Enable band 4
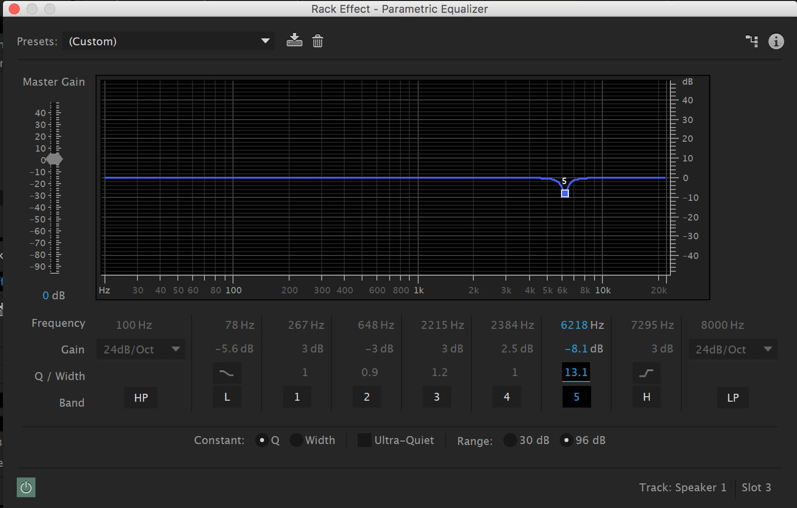Image resolution: width=797 pixels, height=508 pixels. click(507, 397)
